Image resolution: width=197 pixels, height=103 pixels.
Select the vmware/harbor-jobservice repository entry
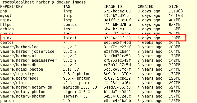(x=27, y=51)
